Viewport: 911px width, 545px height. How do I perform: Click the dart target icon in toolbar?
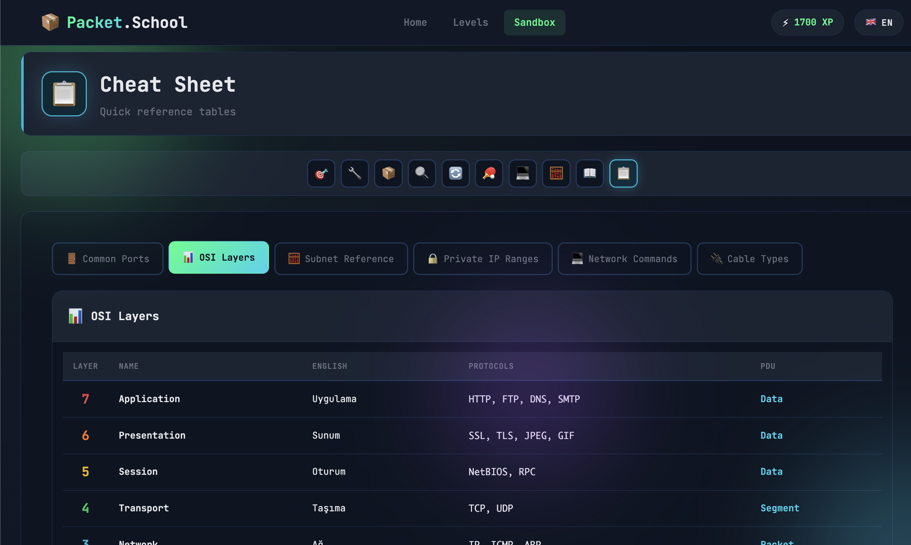321,173
